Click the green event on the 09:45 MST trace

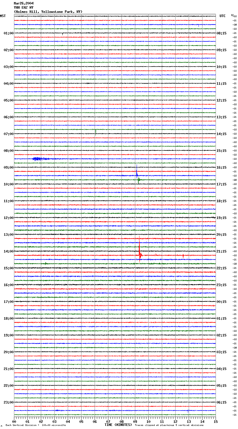point(139,180)
